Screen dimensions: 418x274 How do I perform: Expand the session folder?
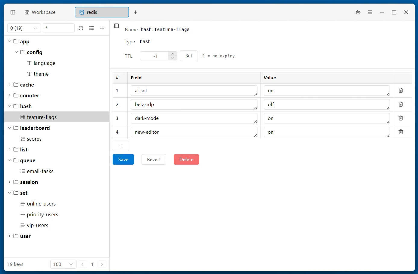point(9,182)
